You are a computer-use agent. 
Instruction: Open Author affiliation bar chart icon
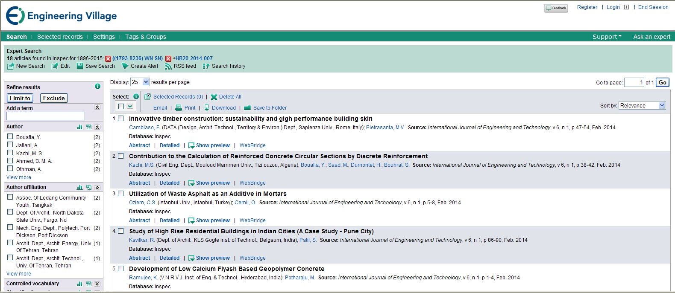tap(80, 188)
